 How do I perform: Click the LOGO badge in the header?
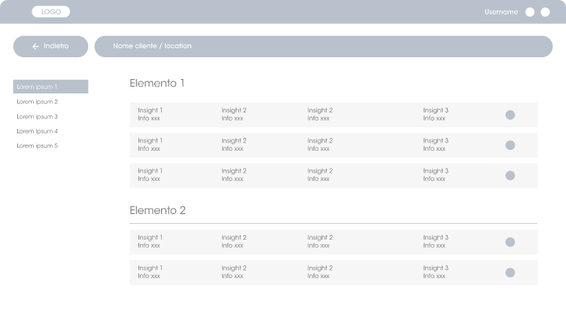[50, 12]
